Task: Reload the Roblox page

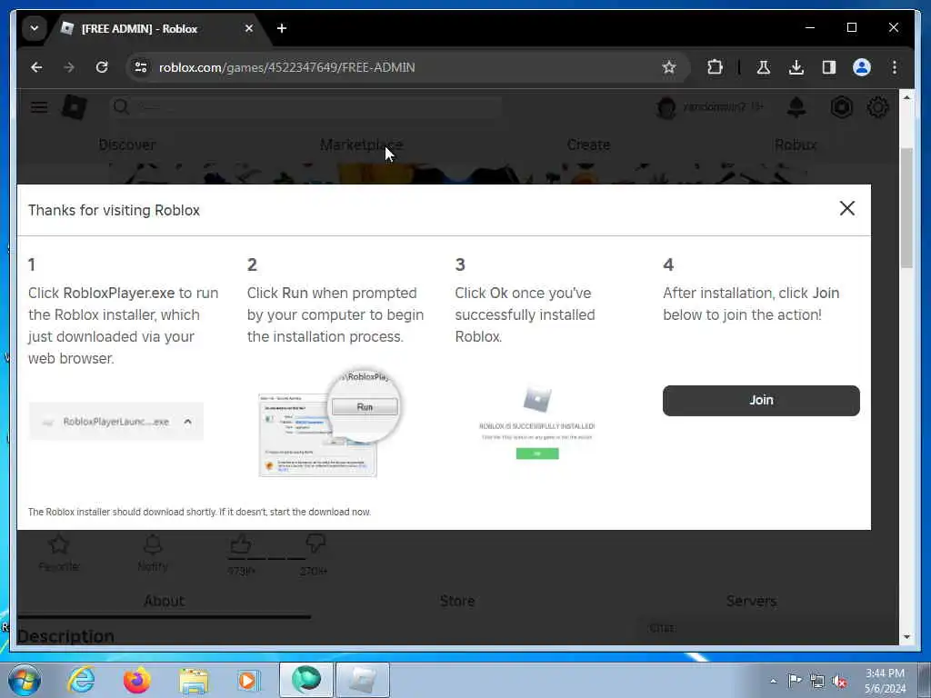Action: (x=102, y=67)
